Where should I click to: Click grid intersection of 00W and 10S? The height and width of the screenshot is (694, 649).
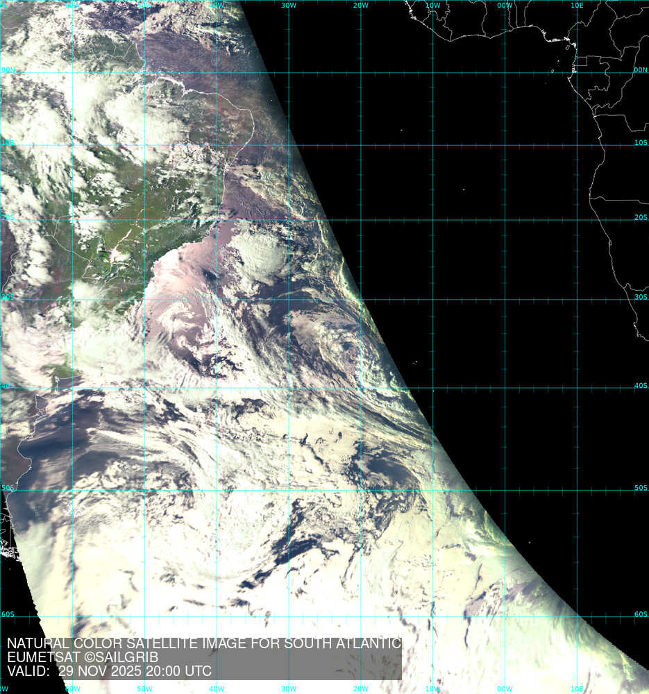(505, 145)
